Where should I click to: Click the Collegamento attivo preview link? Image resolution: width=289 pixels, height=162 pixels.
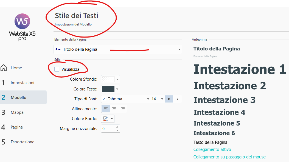pyautogui.click(x=212, y=149)
